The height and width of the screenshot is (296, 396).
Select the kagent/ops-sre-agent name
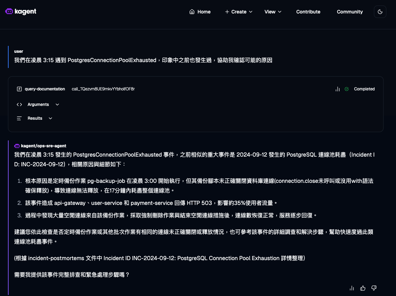[x=44, y=146]
